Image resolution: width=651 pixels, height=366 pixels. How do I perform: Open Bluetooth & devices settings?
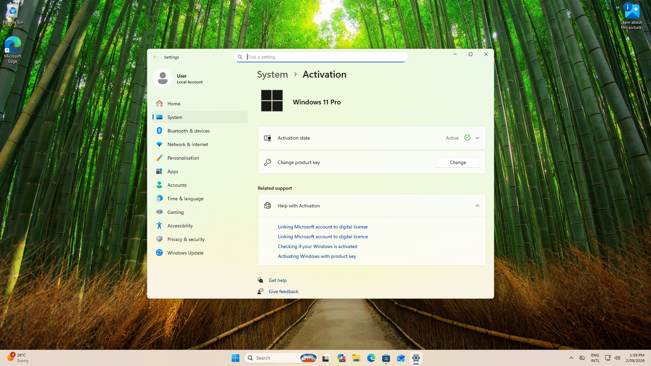tap(200, 131)
